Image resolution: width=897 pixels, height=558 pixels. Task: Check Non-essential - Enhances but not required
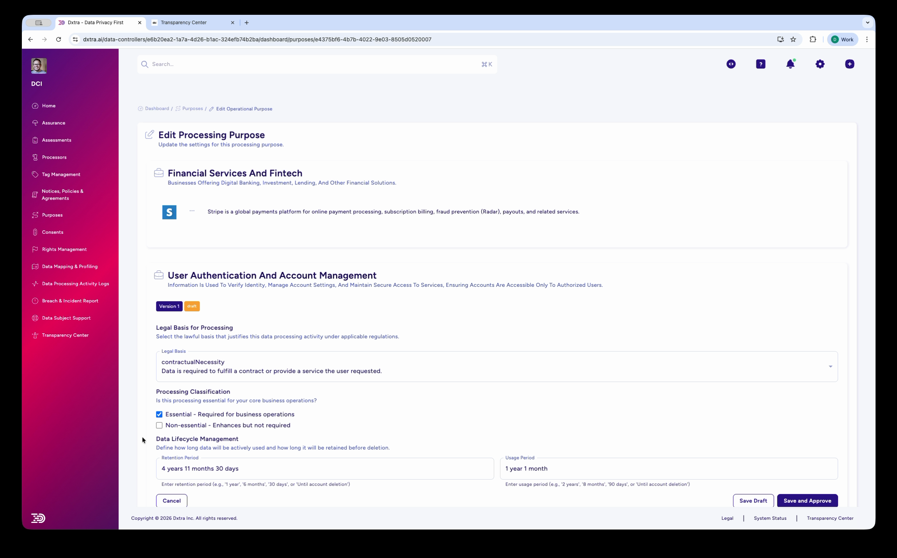(x=159, y=425)
